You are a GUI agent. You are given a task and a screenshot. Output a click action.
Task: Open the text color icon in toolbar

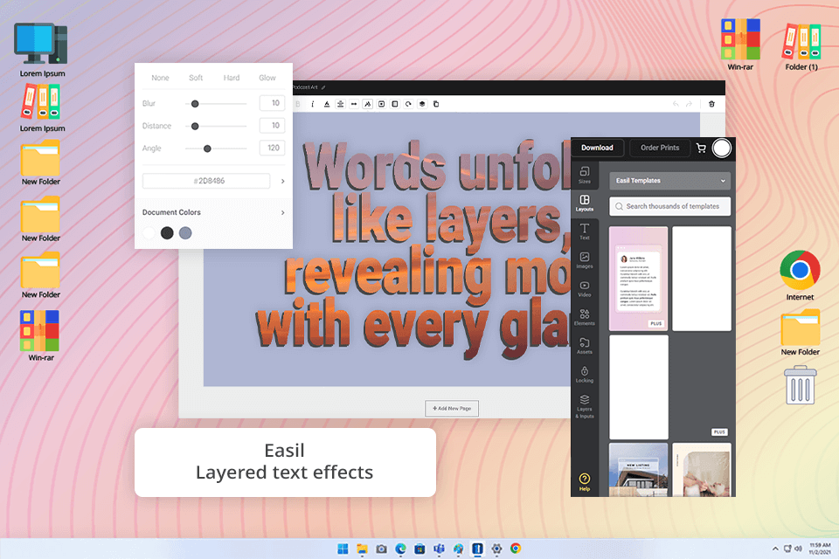pyautogui.click(x=326, y=104)
